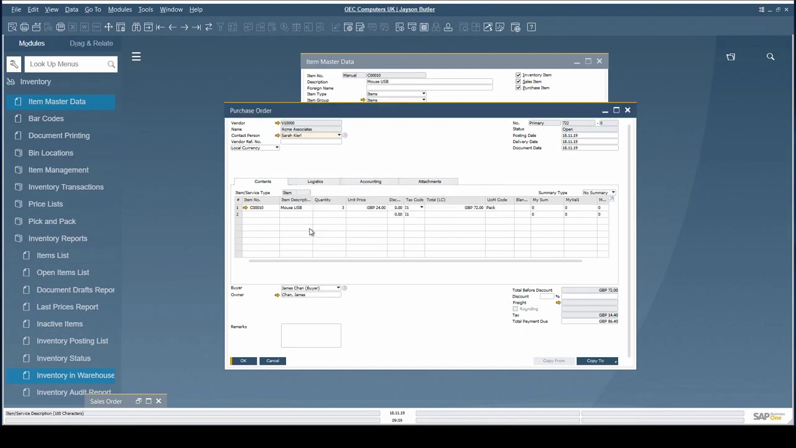Open the Contact Person link arrow
This screenshot has height=448, width=796.
tap(277, 136)
